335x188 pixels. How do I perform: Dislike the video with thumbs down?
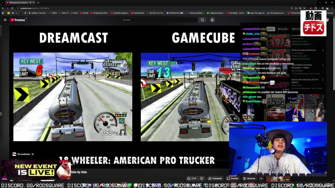pos(202,178)
